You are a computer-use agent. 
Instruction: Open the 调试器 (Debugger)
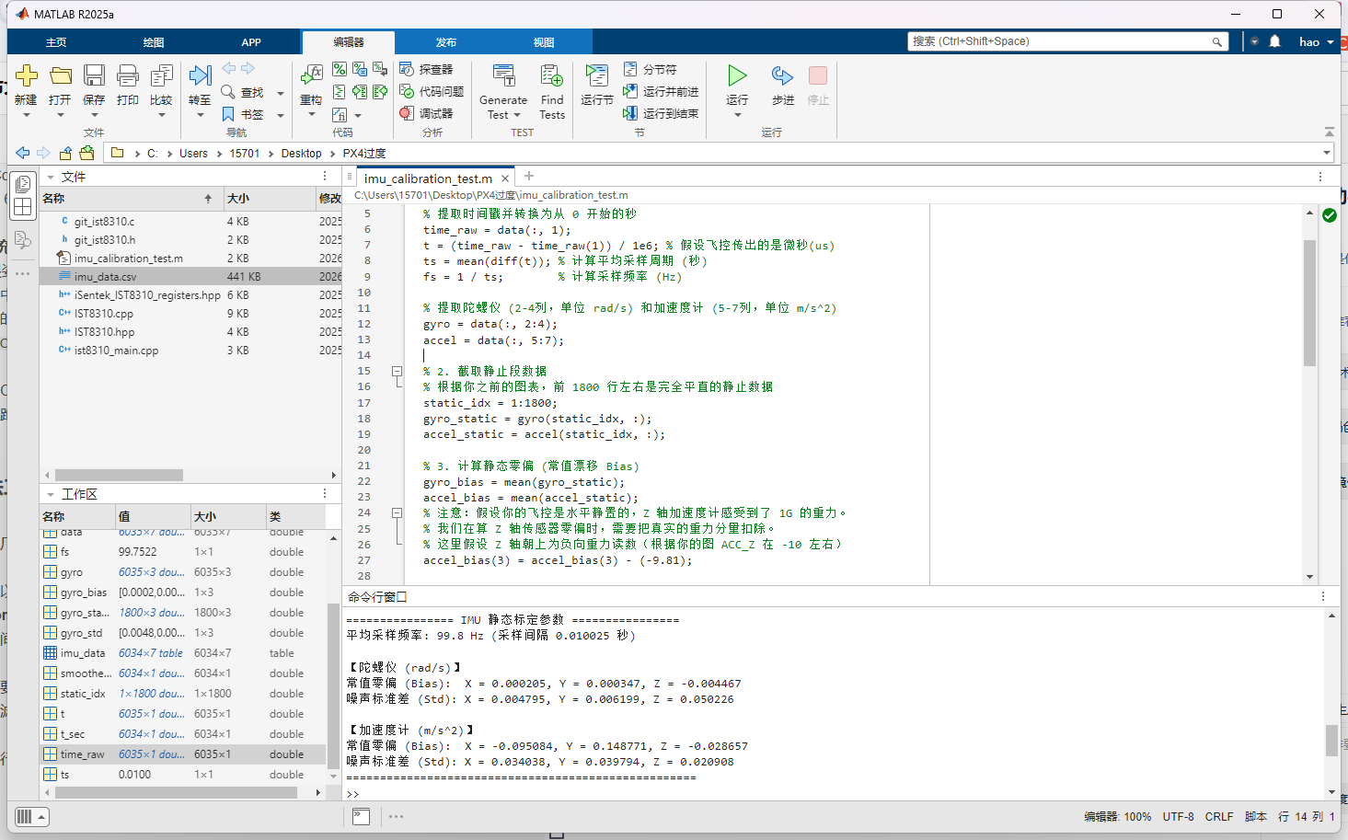[426, 113]
